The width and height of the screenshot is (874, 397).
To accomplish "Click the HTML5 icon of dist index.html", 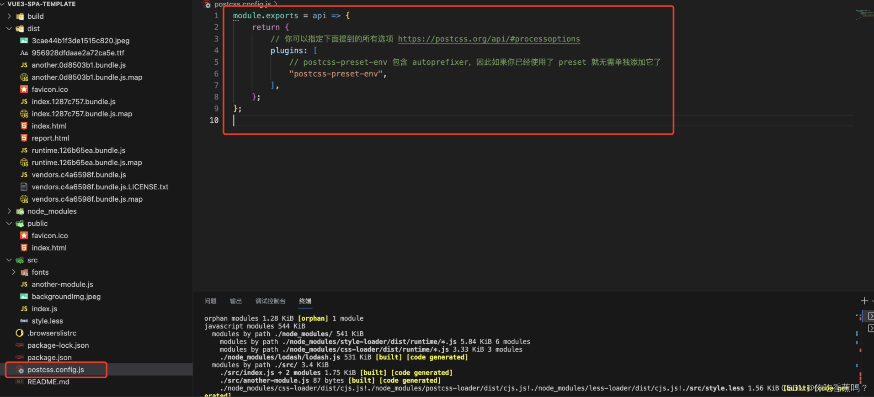I will pos(24,126).
